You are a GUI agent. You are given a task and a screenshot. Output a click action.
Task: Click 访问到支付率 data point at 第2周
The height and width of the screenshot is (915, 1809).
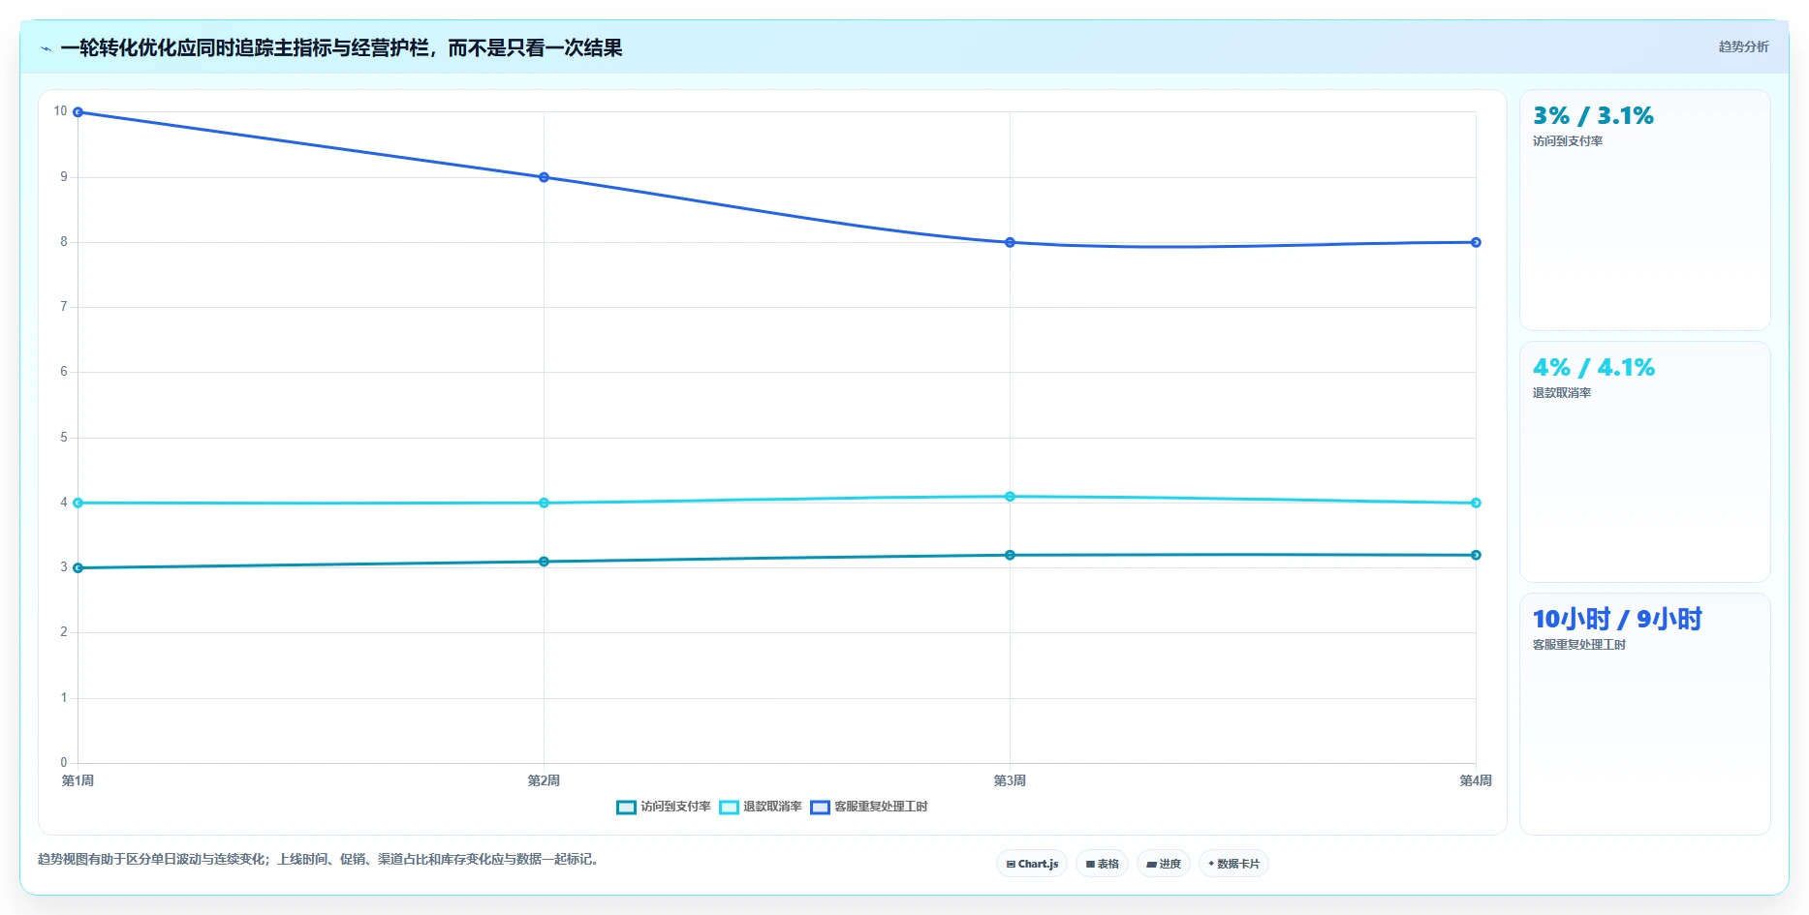pyautogui.click(x=544, y=562)
